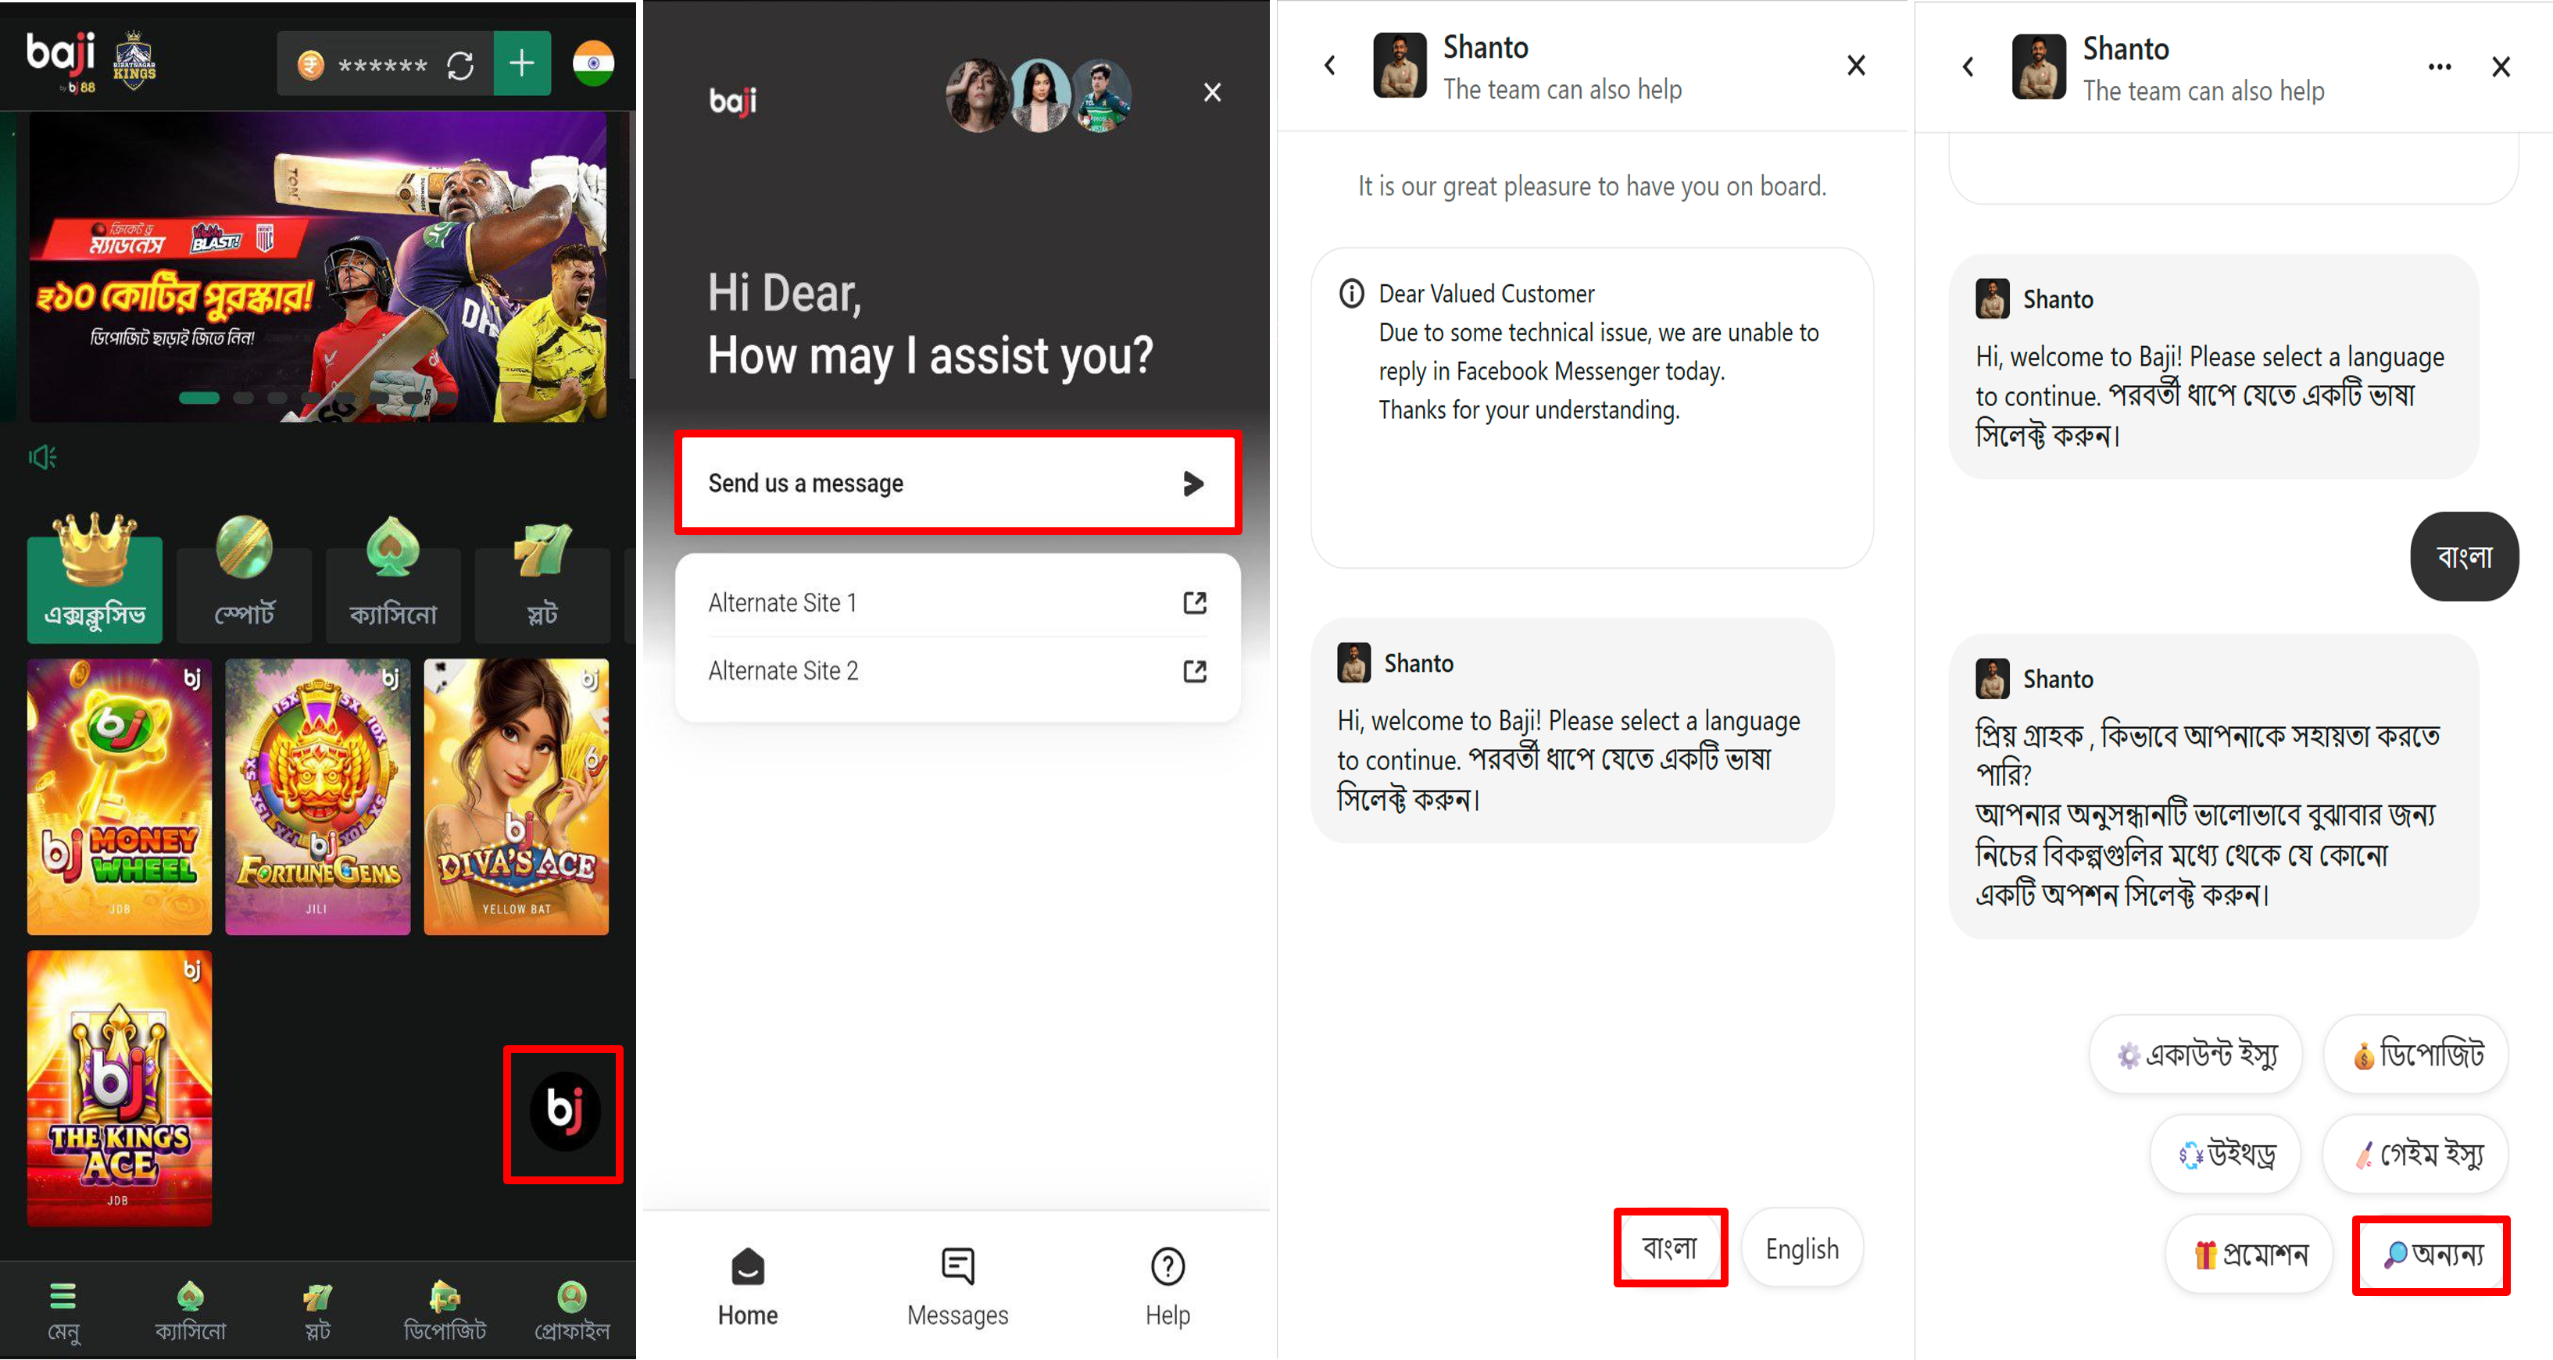Close the fourth panel Shanto chat

[2501, 66]
